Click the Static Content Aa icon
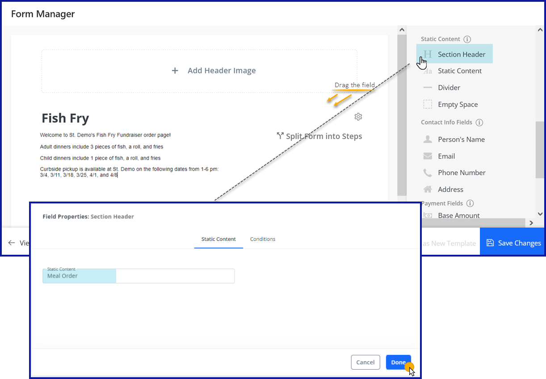This screenshot has height=379, width=546. coord(428,71)
